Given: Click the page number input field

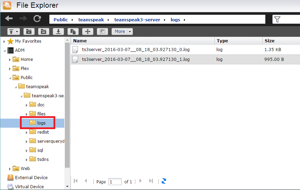Looking at the screenshot, I should [x=115, y=182].
